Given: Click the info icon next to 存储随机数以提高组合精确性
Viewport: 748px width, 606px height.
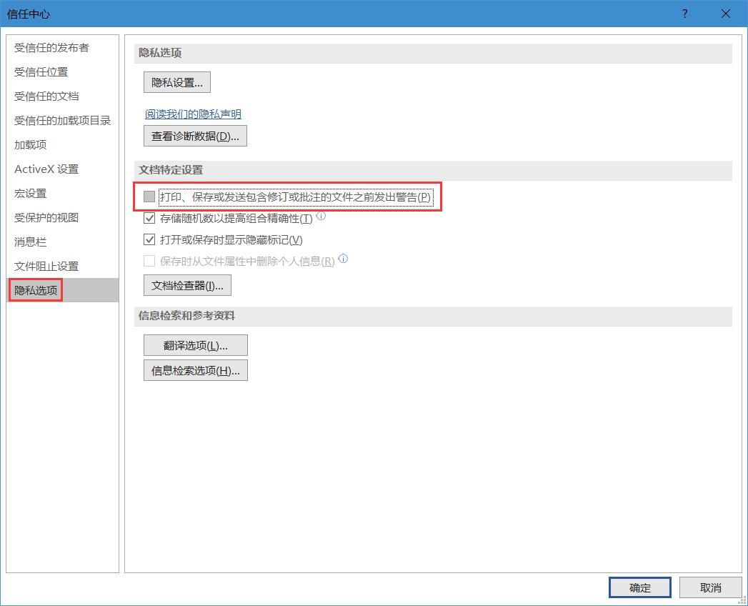Looking at the screenshot, I should (321, 217).
